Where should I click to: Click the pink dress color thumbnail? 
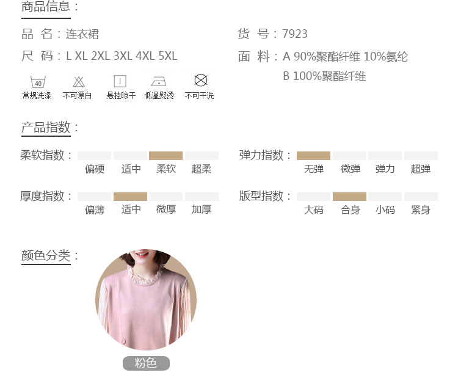pos(146,300)
